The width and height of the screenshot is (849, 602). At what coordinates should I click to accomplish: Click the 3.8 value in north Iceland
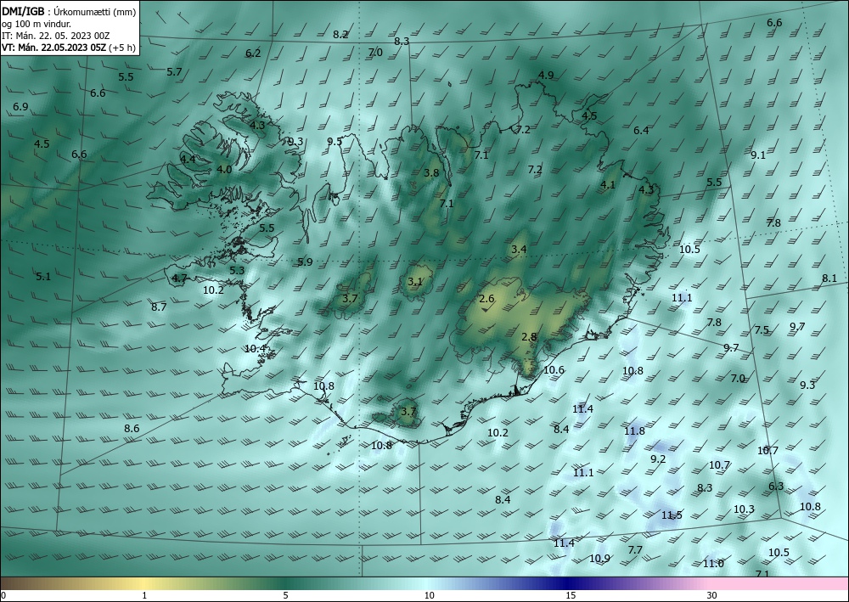(431, 172)
